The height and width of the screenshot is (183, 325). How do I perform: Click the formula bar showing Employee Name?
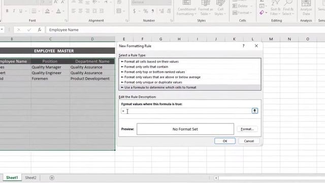(x=185, y=30)
